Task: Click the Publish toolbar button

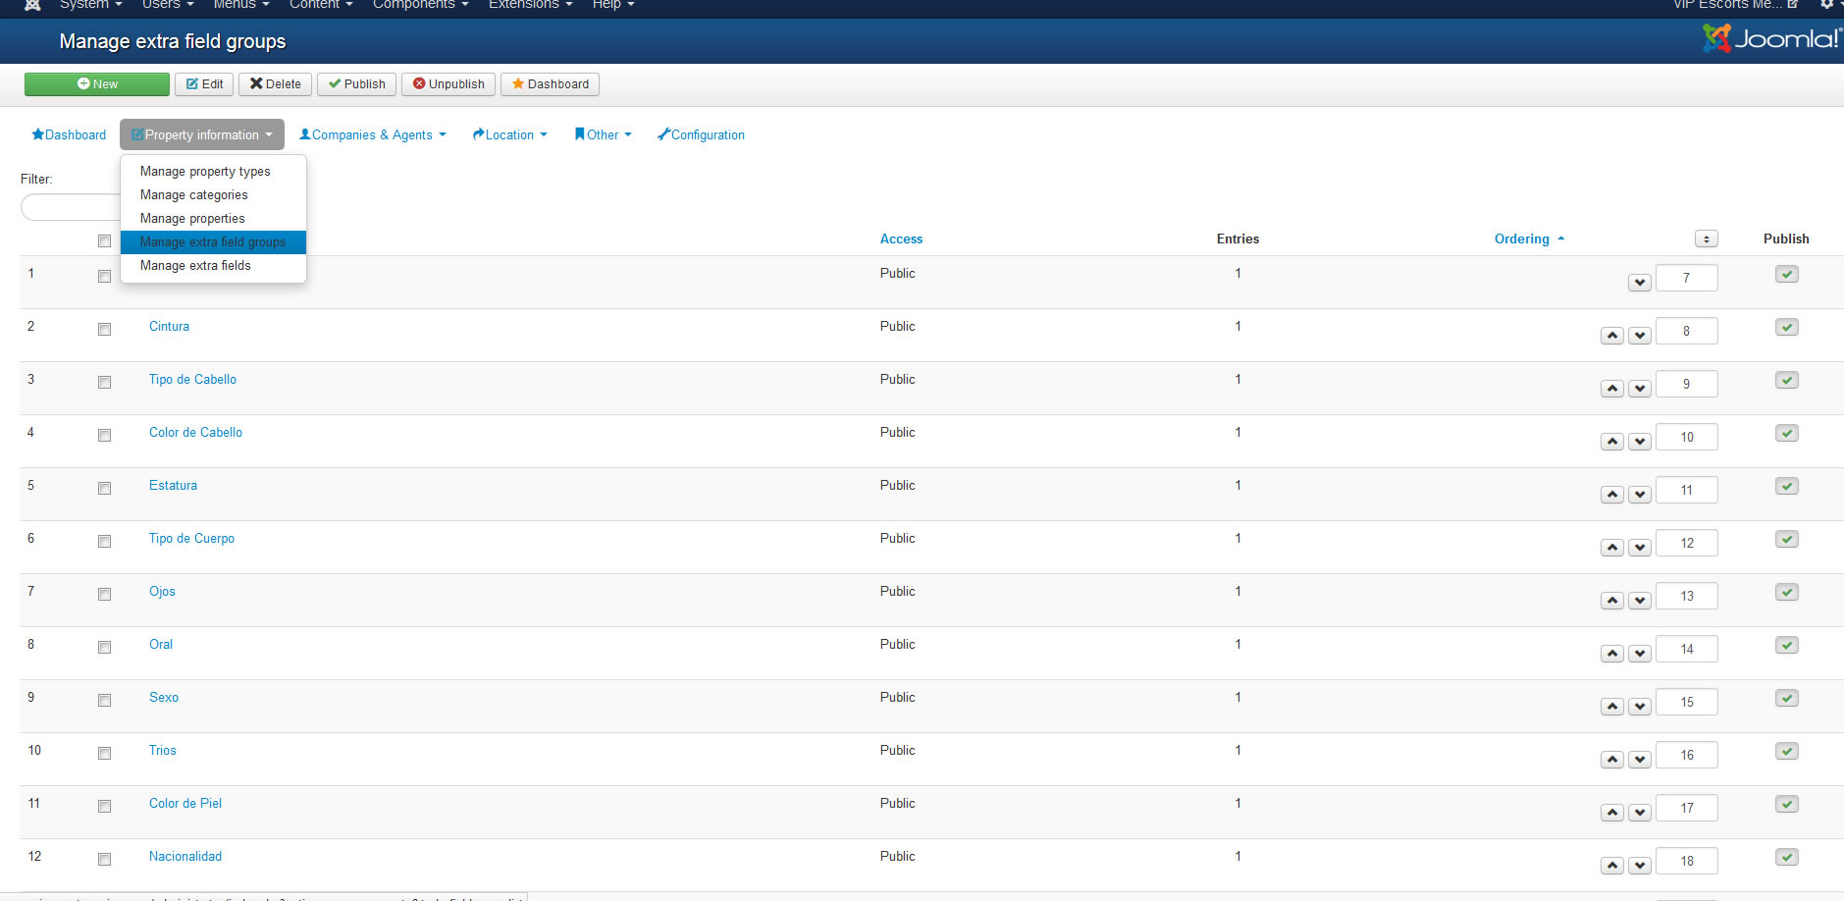Action: [x=357, y=84]
